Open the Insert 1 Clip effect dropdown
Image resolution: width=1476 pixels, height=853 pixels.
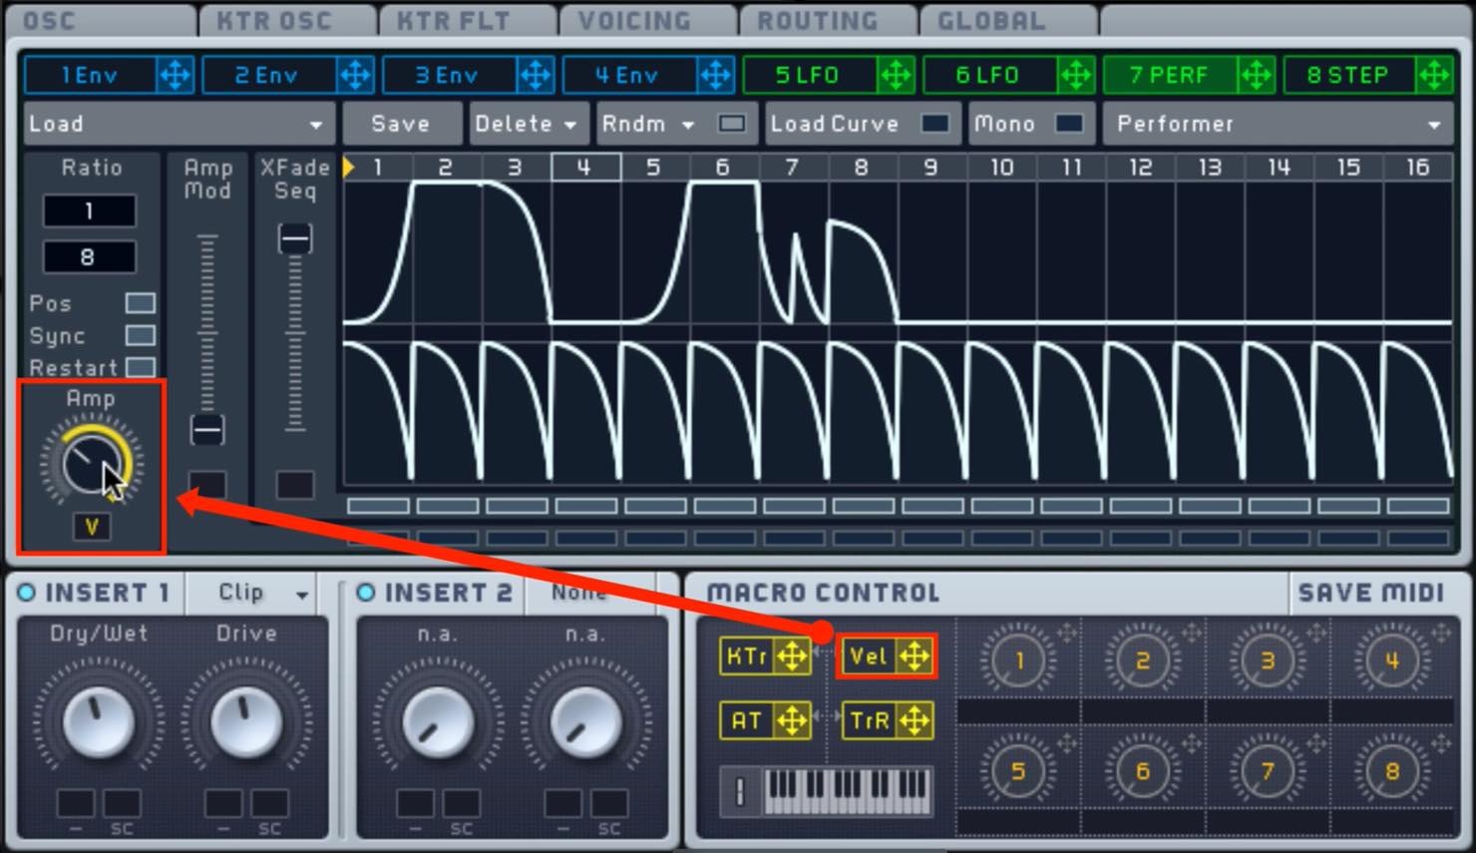[x=251, y=593]
